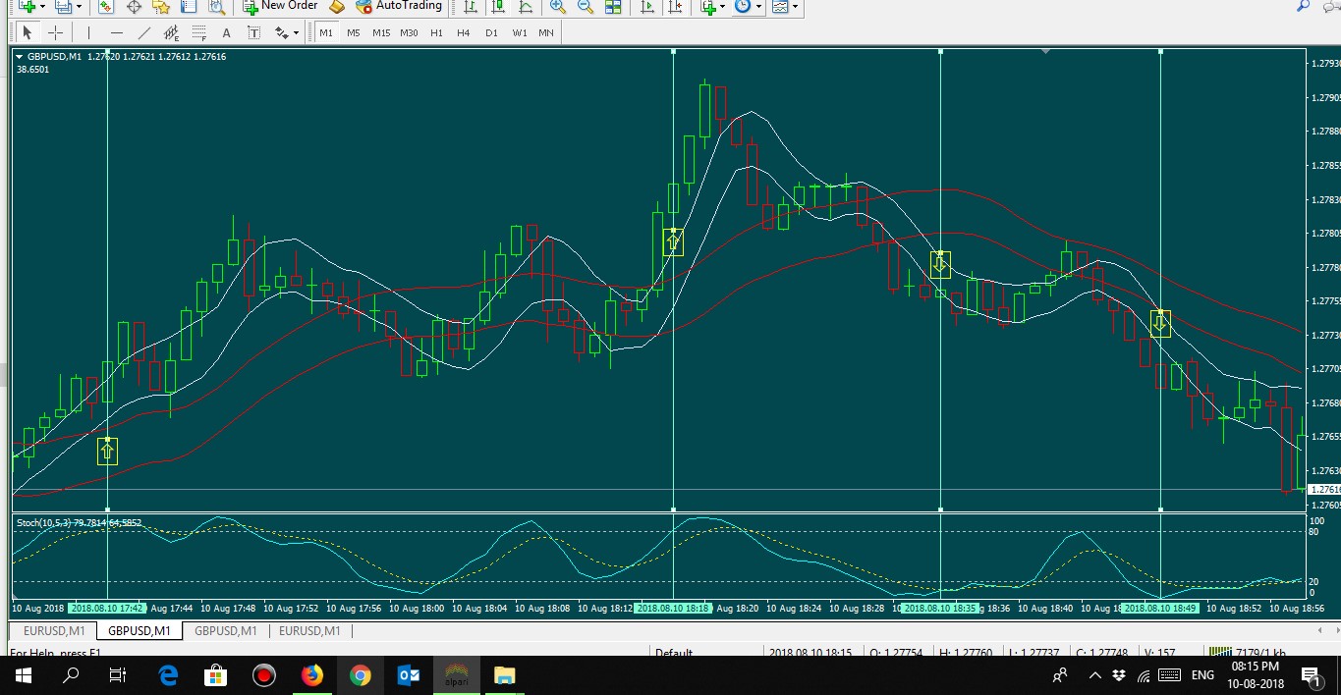This screenshot has height=695, width=1341.
Task: Open Firefox from the Windows taskbar
Action: (x=312, y=675)
